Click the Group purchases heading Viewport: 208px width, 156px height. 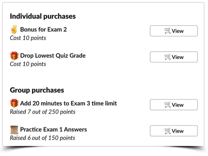37,90
